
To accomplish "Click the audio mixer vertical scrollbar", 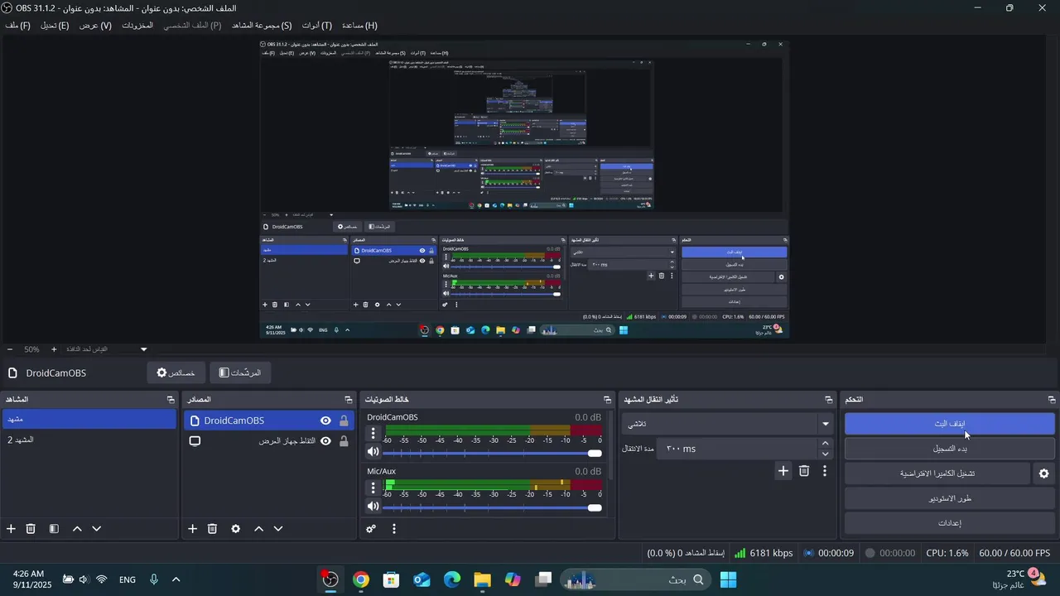I will click(x=611, y=445).
